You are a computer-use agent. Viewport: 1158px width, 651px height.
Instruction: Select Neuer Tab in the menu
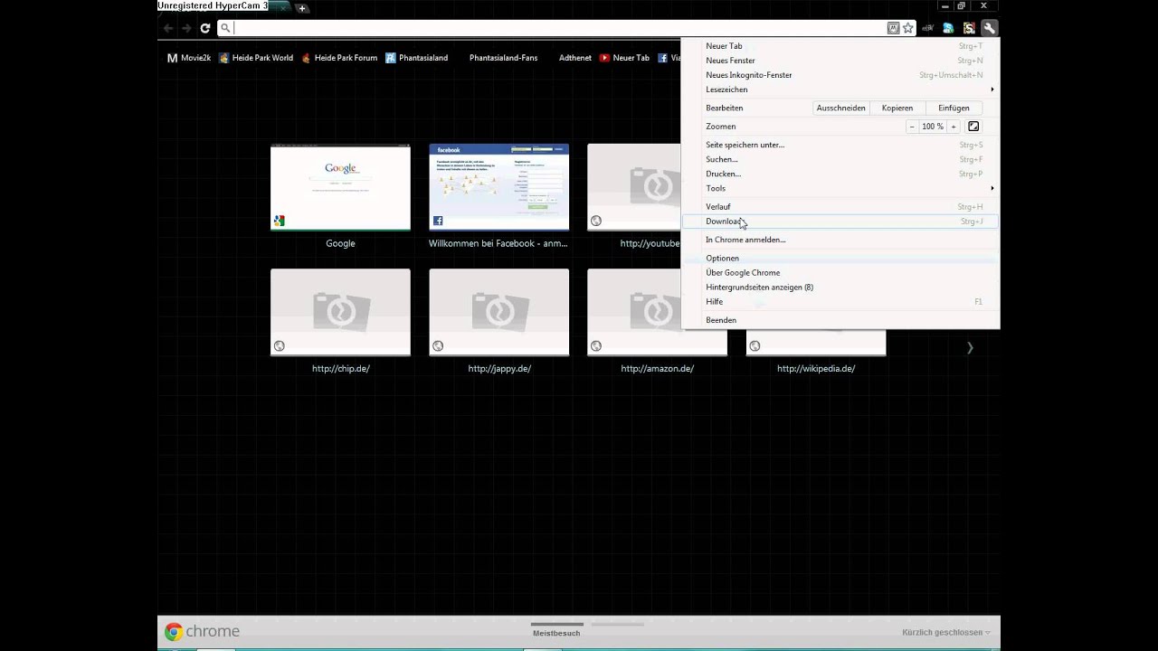pyautogui.click(x=840, y=46)
